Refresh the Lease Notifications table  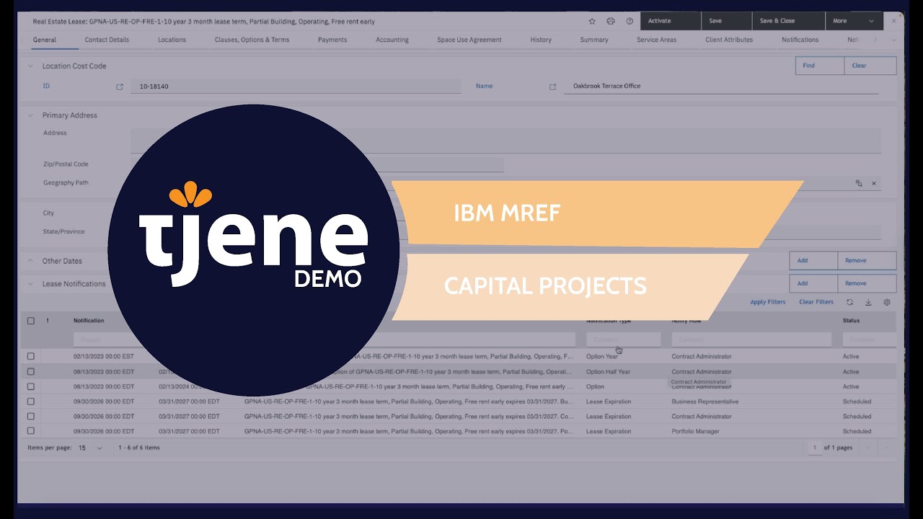(x=850, y=302)
